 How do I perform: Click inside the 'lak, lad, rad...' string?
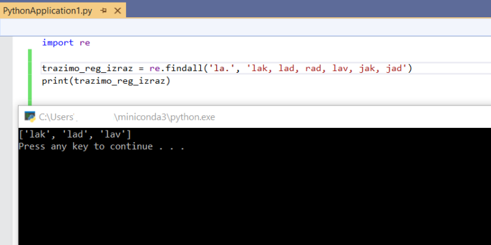click(x=327, y=68)
